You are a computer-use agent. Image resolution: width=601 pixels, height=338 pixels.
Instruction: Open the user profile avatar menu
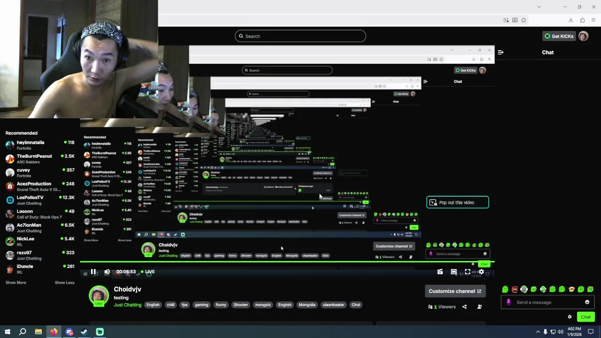(583, 36)
